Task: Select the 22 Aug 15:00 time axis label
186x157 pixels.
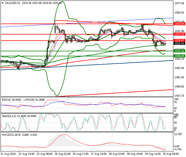Action: (x=27, y=154)
